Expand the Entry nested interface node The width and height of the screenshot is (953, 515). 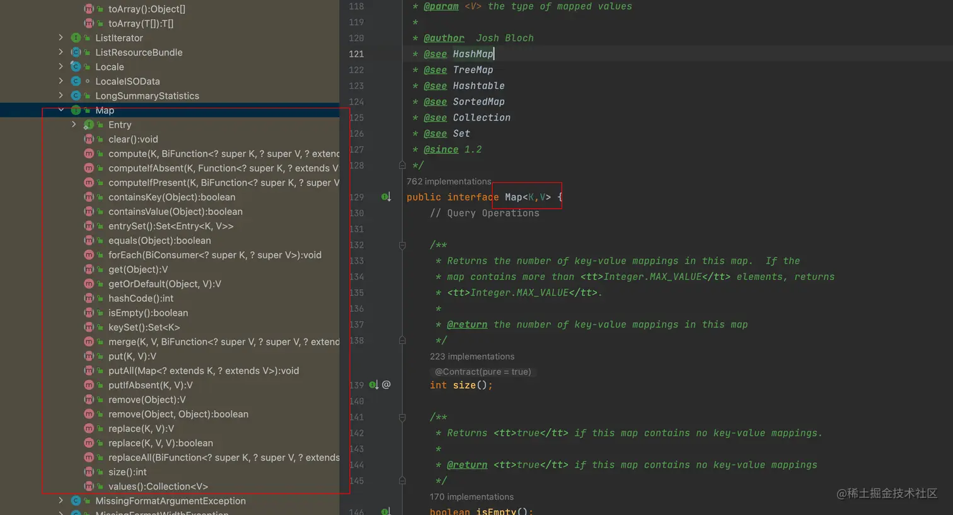coord(74,125)
